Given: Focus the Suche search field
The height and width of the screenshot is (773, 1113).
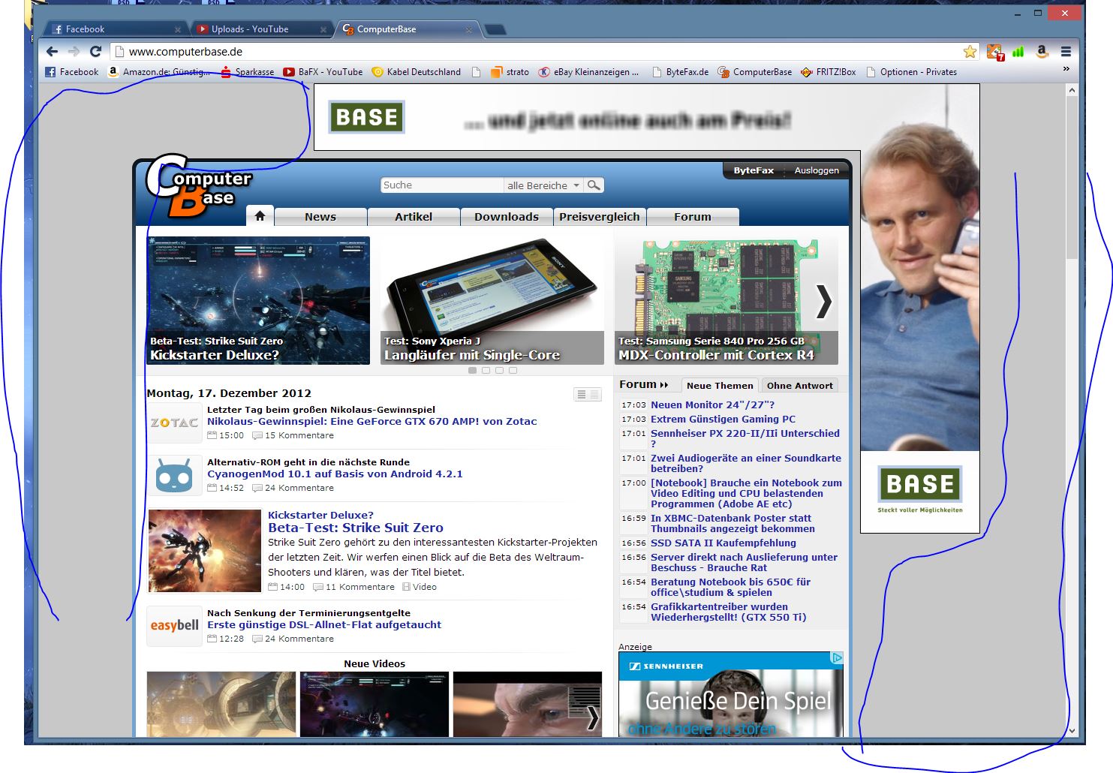Looking at the screenshot, I should coord(442,185).
